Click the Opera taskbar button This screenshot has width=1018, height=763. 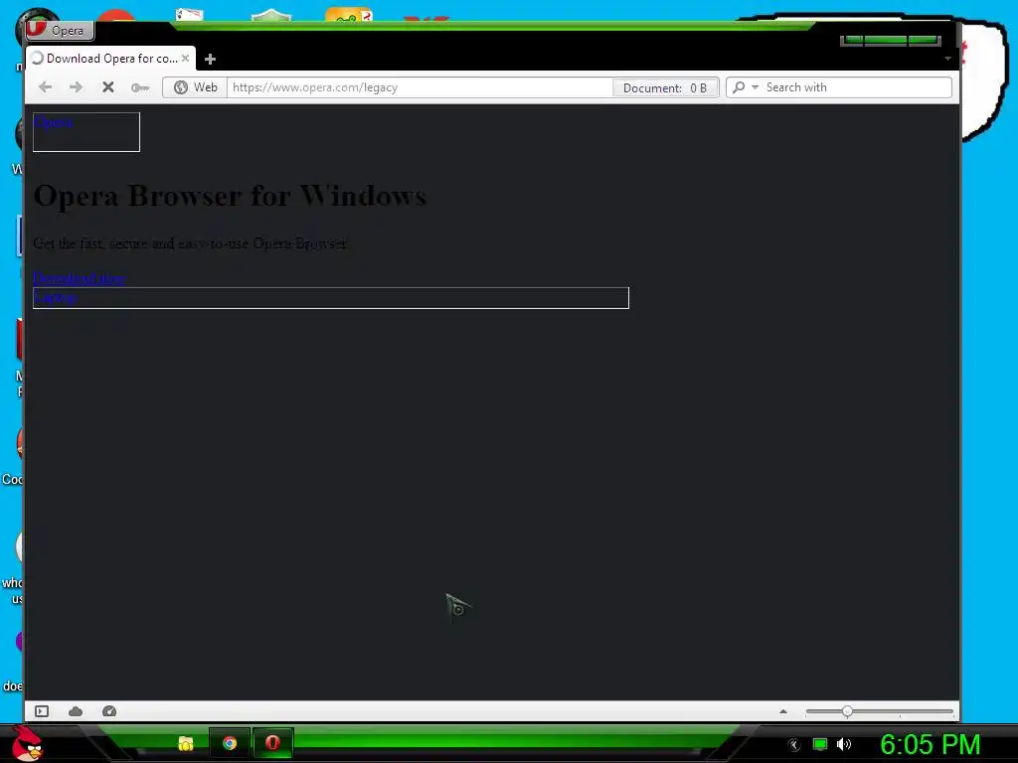coord(272,743)
